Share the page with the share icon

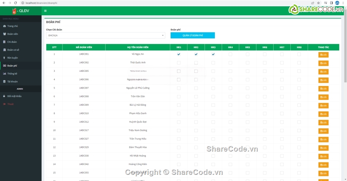(x=312, y=3)
